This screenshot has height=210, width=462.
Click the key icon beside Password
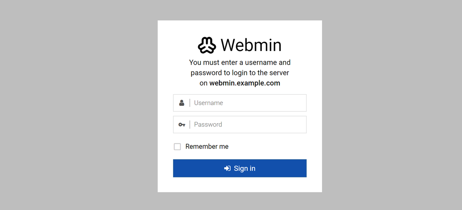[182, 125]
